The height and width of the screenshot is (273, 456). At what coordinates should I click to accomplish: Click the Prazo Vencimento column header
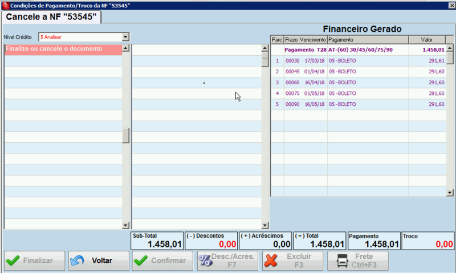coord(306,40)
